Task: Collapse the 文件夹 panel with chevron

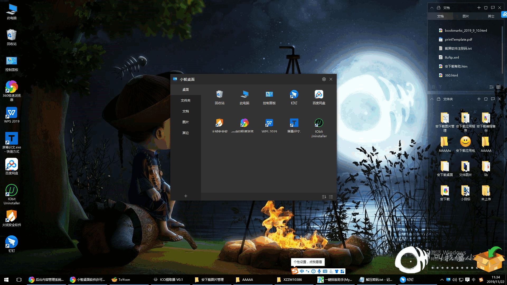Action: point(432,99)
